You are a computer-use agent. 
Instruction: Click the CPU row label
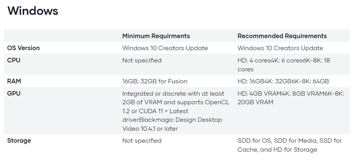pos(14,60)
